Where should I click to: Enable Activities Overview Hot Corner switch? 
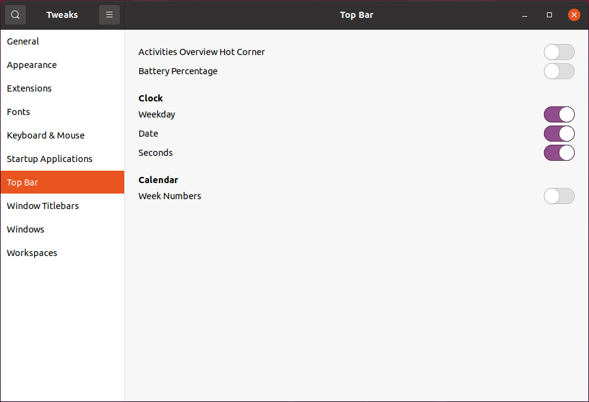[x=559, y=52]
